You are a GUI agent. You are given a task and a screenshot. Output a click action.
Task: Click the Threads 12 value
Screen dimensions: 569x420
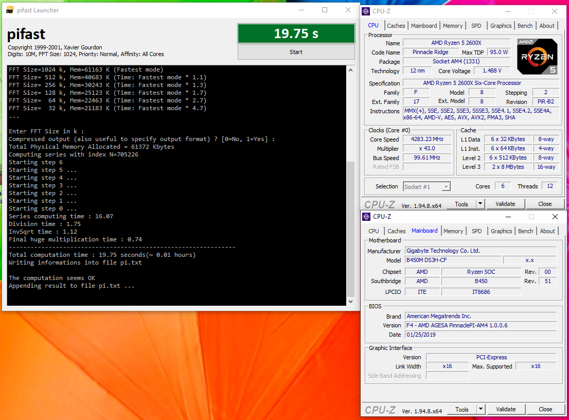coord(550,186)
